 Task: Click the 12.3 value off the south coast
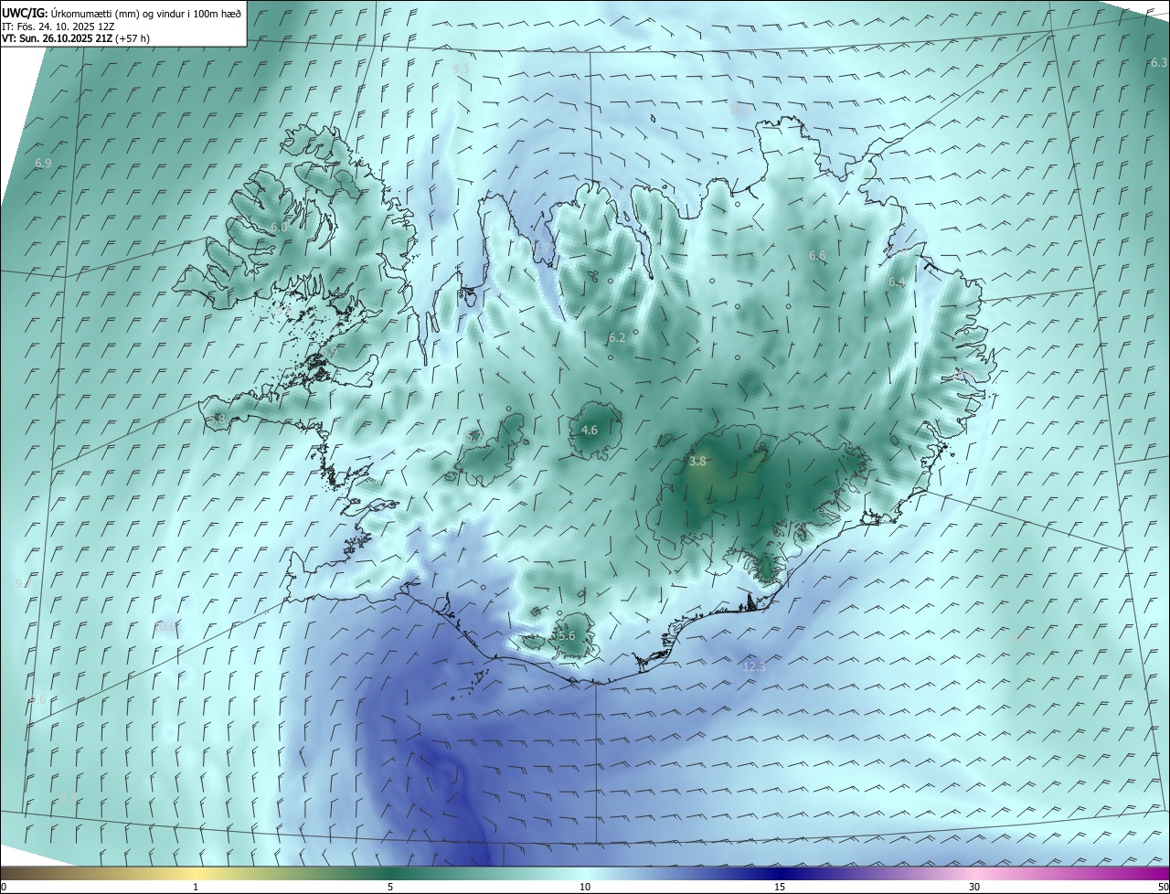tap(754, 666)
